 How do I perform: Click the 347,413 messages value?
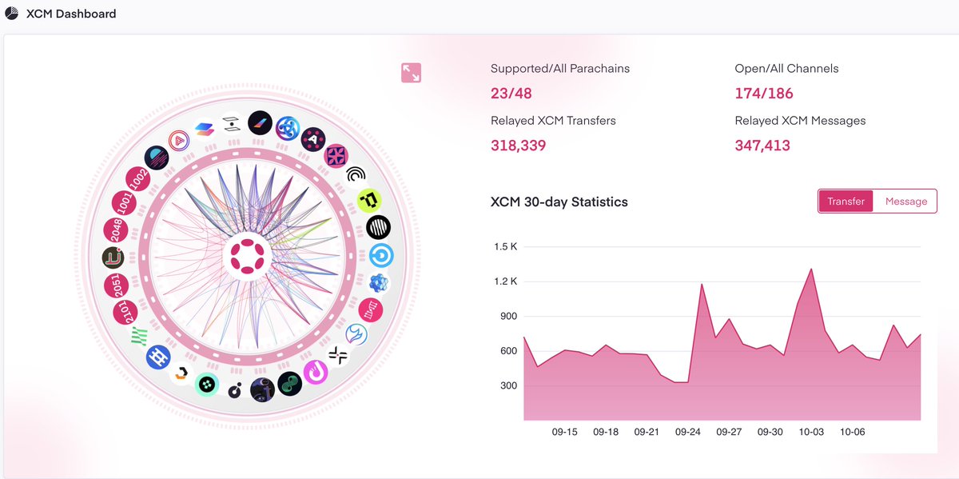(x=762, y=146)
